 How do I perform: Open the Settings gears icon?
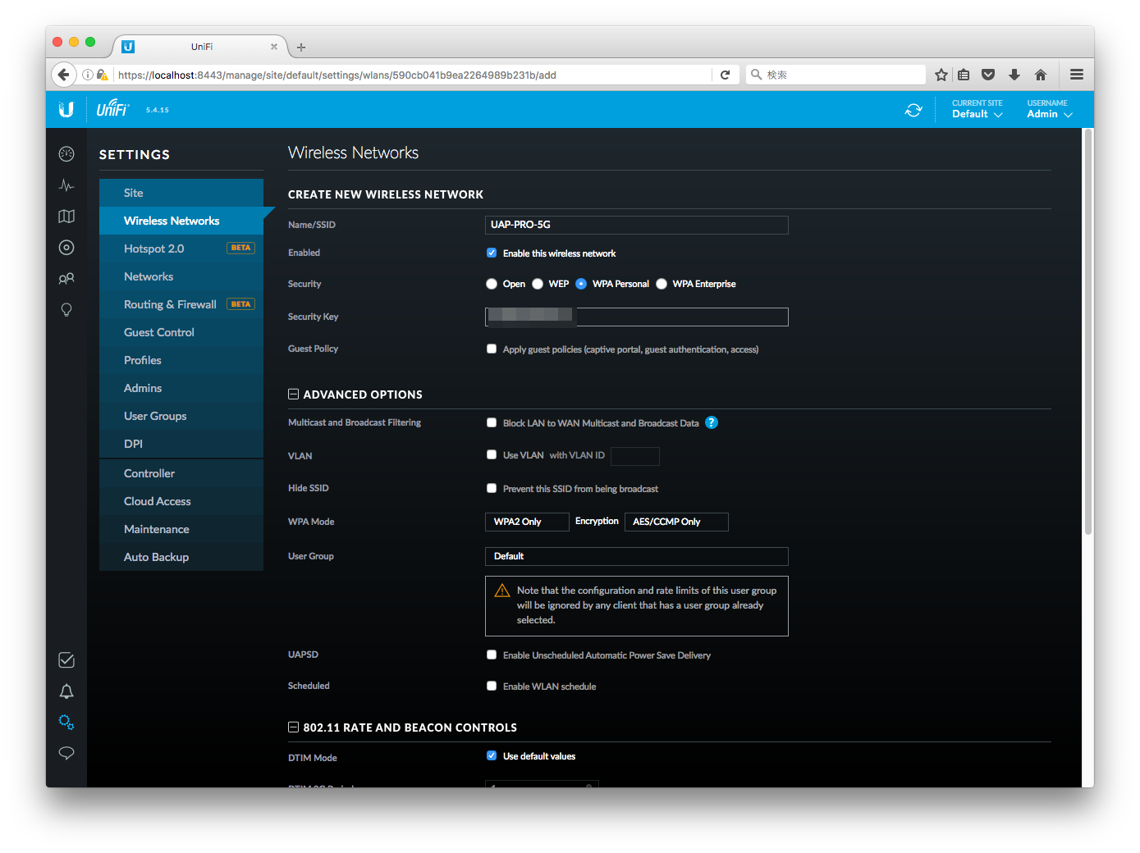(66, 723)
